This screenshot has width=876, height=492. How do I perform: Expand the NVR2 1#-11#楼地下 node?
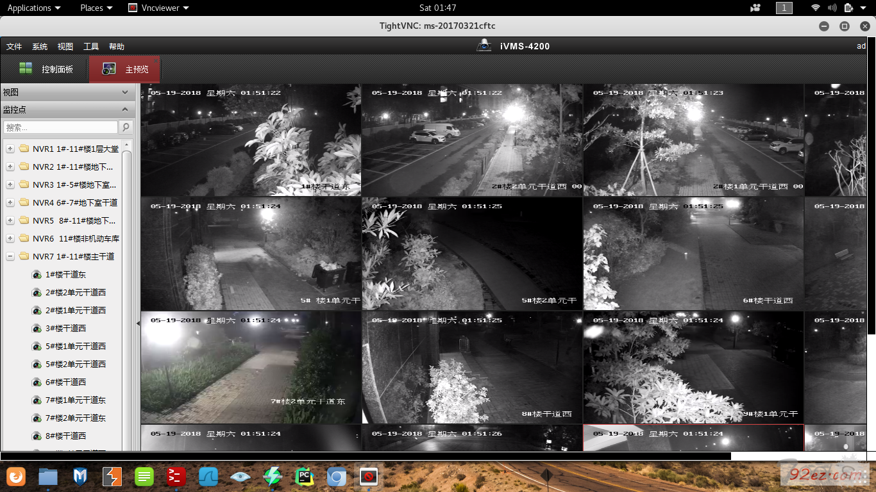10,167
